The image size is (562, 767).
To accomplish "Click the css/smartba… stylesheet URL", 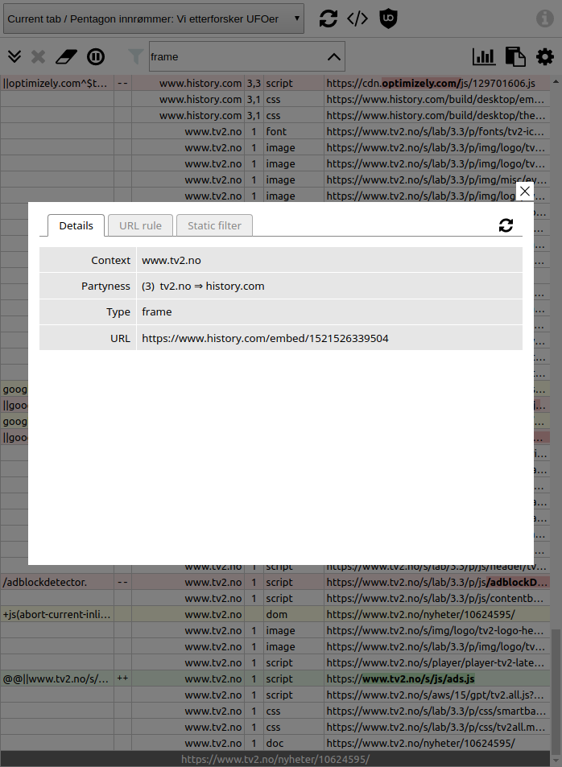I will tap(436, 711).
